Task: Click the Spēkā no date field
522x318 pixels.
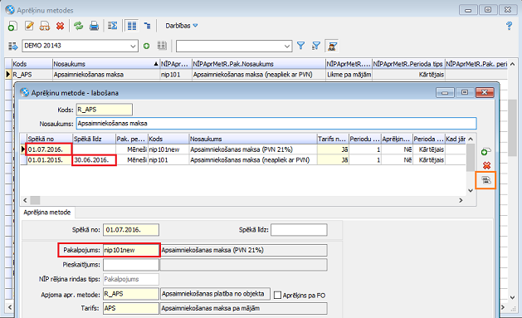Action: [x=131, y=230]
